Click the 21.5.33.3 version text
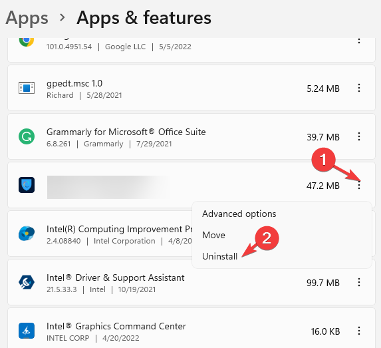 click(x=61, y=289)
